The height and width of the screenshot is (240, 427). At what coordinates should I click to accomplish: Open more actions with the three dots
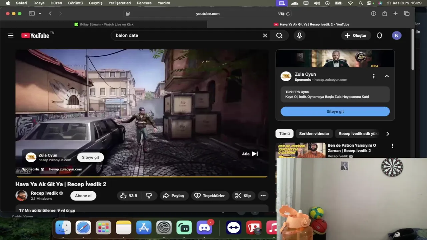(263, 196)
